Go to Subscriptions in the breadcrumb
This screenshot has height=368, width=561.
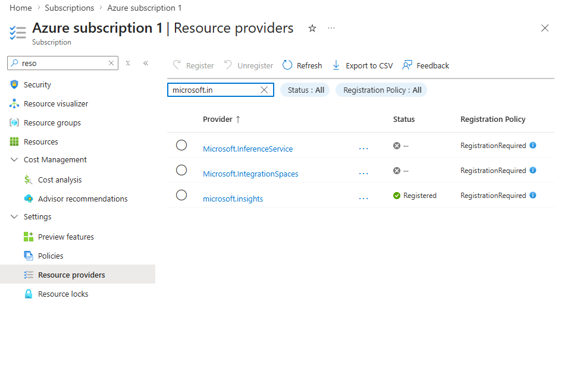[x=70, y=8]
